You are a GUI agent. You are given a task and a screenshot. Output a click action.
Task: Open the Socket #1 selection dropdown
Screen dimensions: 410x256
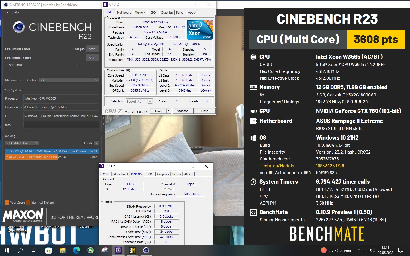tap(139, 101)
